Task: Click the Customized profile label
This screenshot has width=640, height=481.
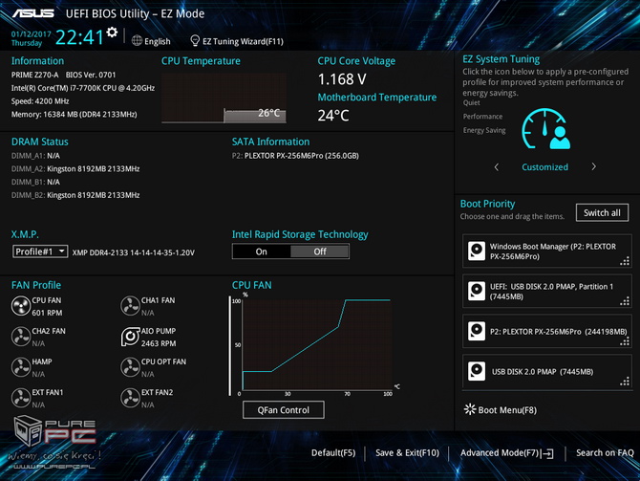Action: [x=544, y=167]
